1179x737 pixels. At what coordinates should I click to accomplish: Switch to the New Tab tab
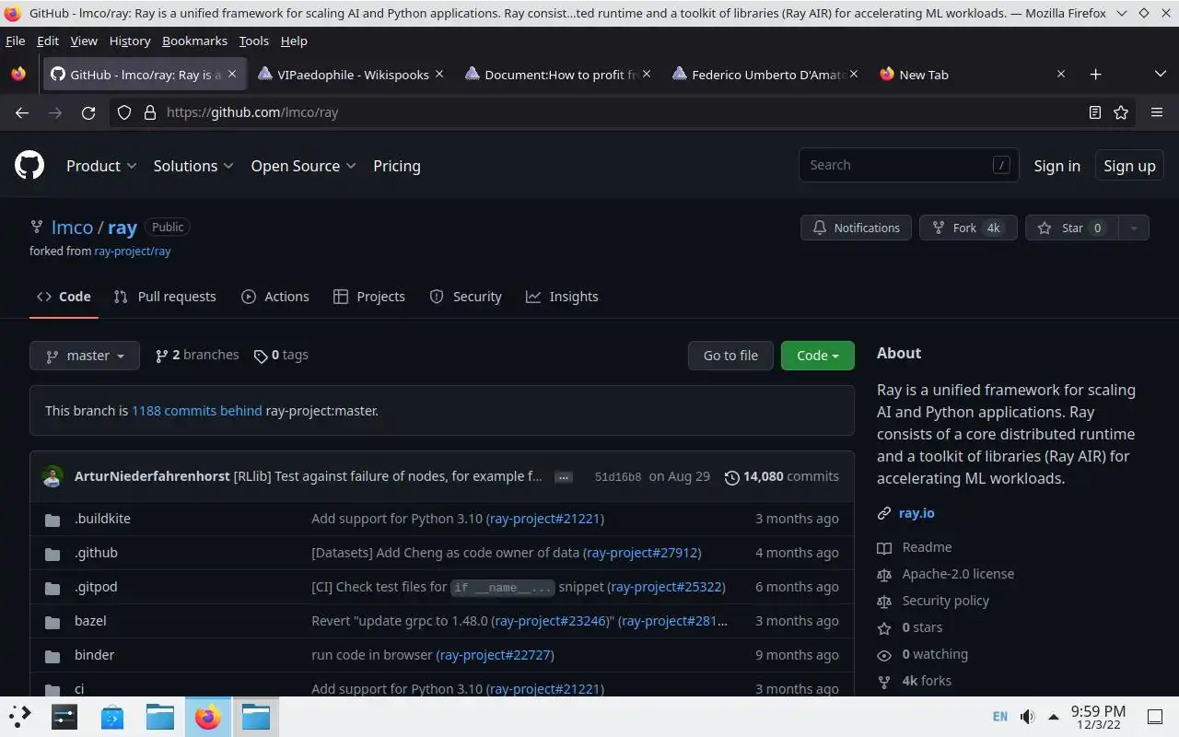coord(973,75)
